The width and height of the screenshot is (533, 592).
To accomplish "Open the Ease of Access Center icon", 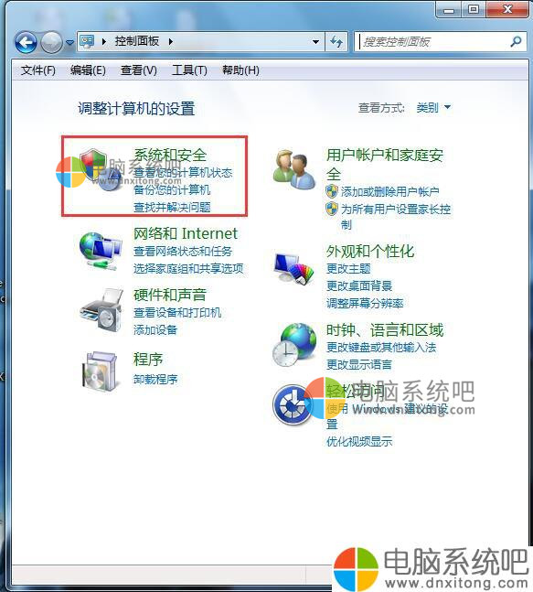I will 293,404.
